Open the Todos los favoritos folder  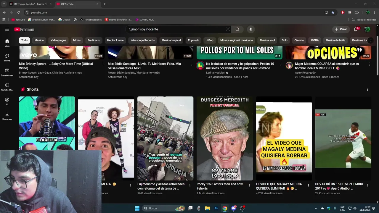[364, 20]
